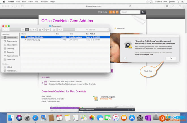Select Recents in Finder sidebar

coord(9,52)
